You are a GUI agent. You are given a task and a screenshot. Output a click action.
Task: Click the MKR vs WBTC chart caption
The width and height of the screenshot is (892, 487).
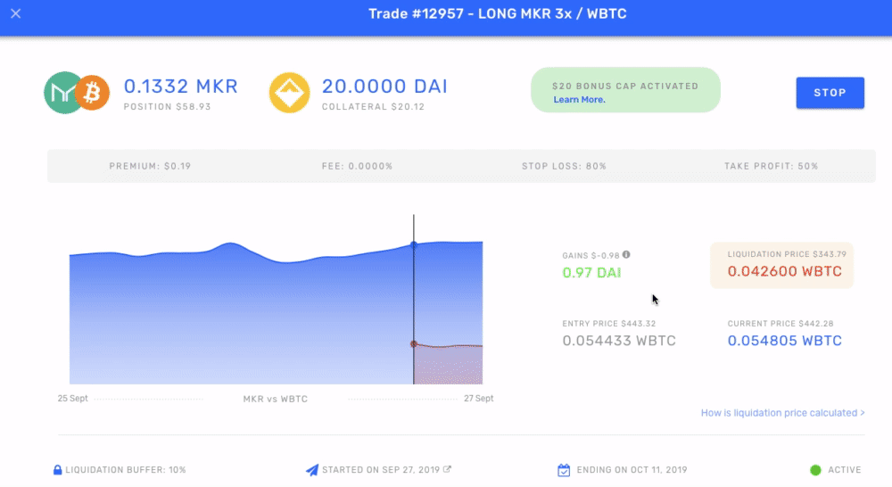click(276, 399)
